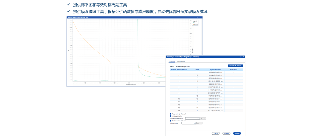This screenshot has width=312, height=136.
Task: Maximize the Thin Layer Removal dialog
Action: click(241, 57)
